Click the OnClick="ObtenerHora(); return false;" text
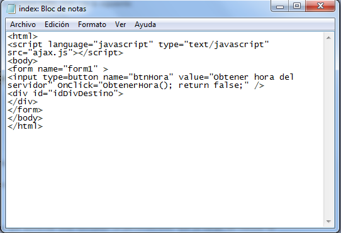Screen dimensions: 341x233 tap(153, 85)
